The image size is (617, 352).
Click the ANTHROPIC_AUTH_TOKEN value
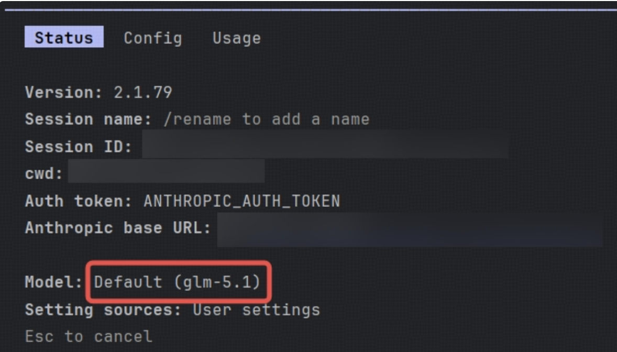(x=241, y=201)
